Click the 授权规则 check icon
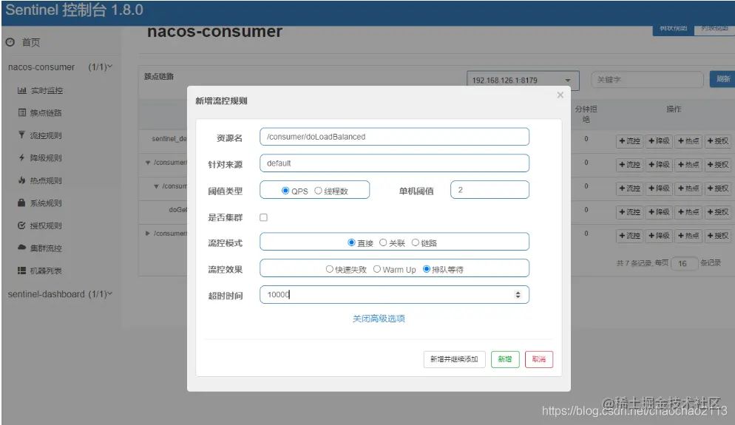This screenshot has height=425, width=735. 21,225
